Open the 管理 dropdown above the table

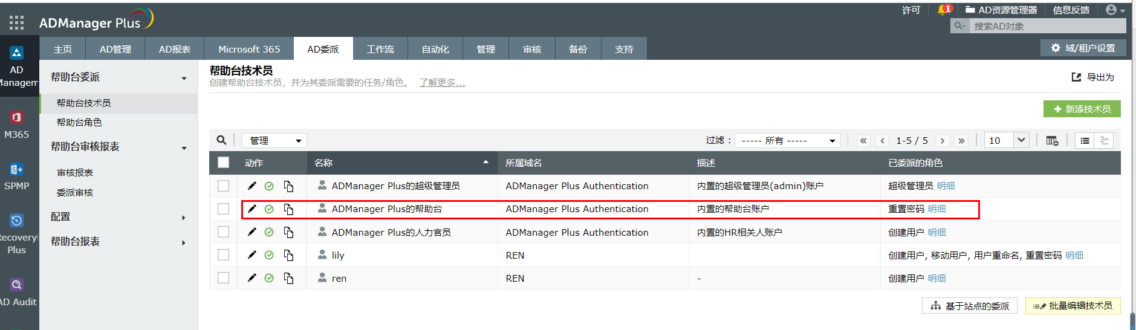[274, 140]
